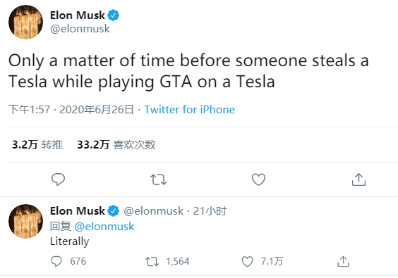Open Elon Musk's avatar on the main tweet
The height and width of the screenshot is (278, 398).
point(25,22)
